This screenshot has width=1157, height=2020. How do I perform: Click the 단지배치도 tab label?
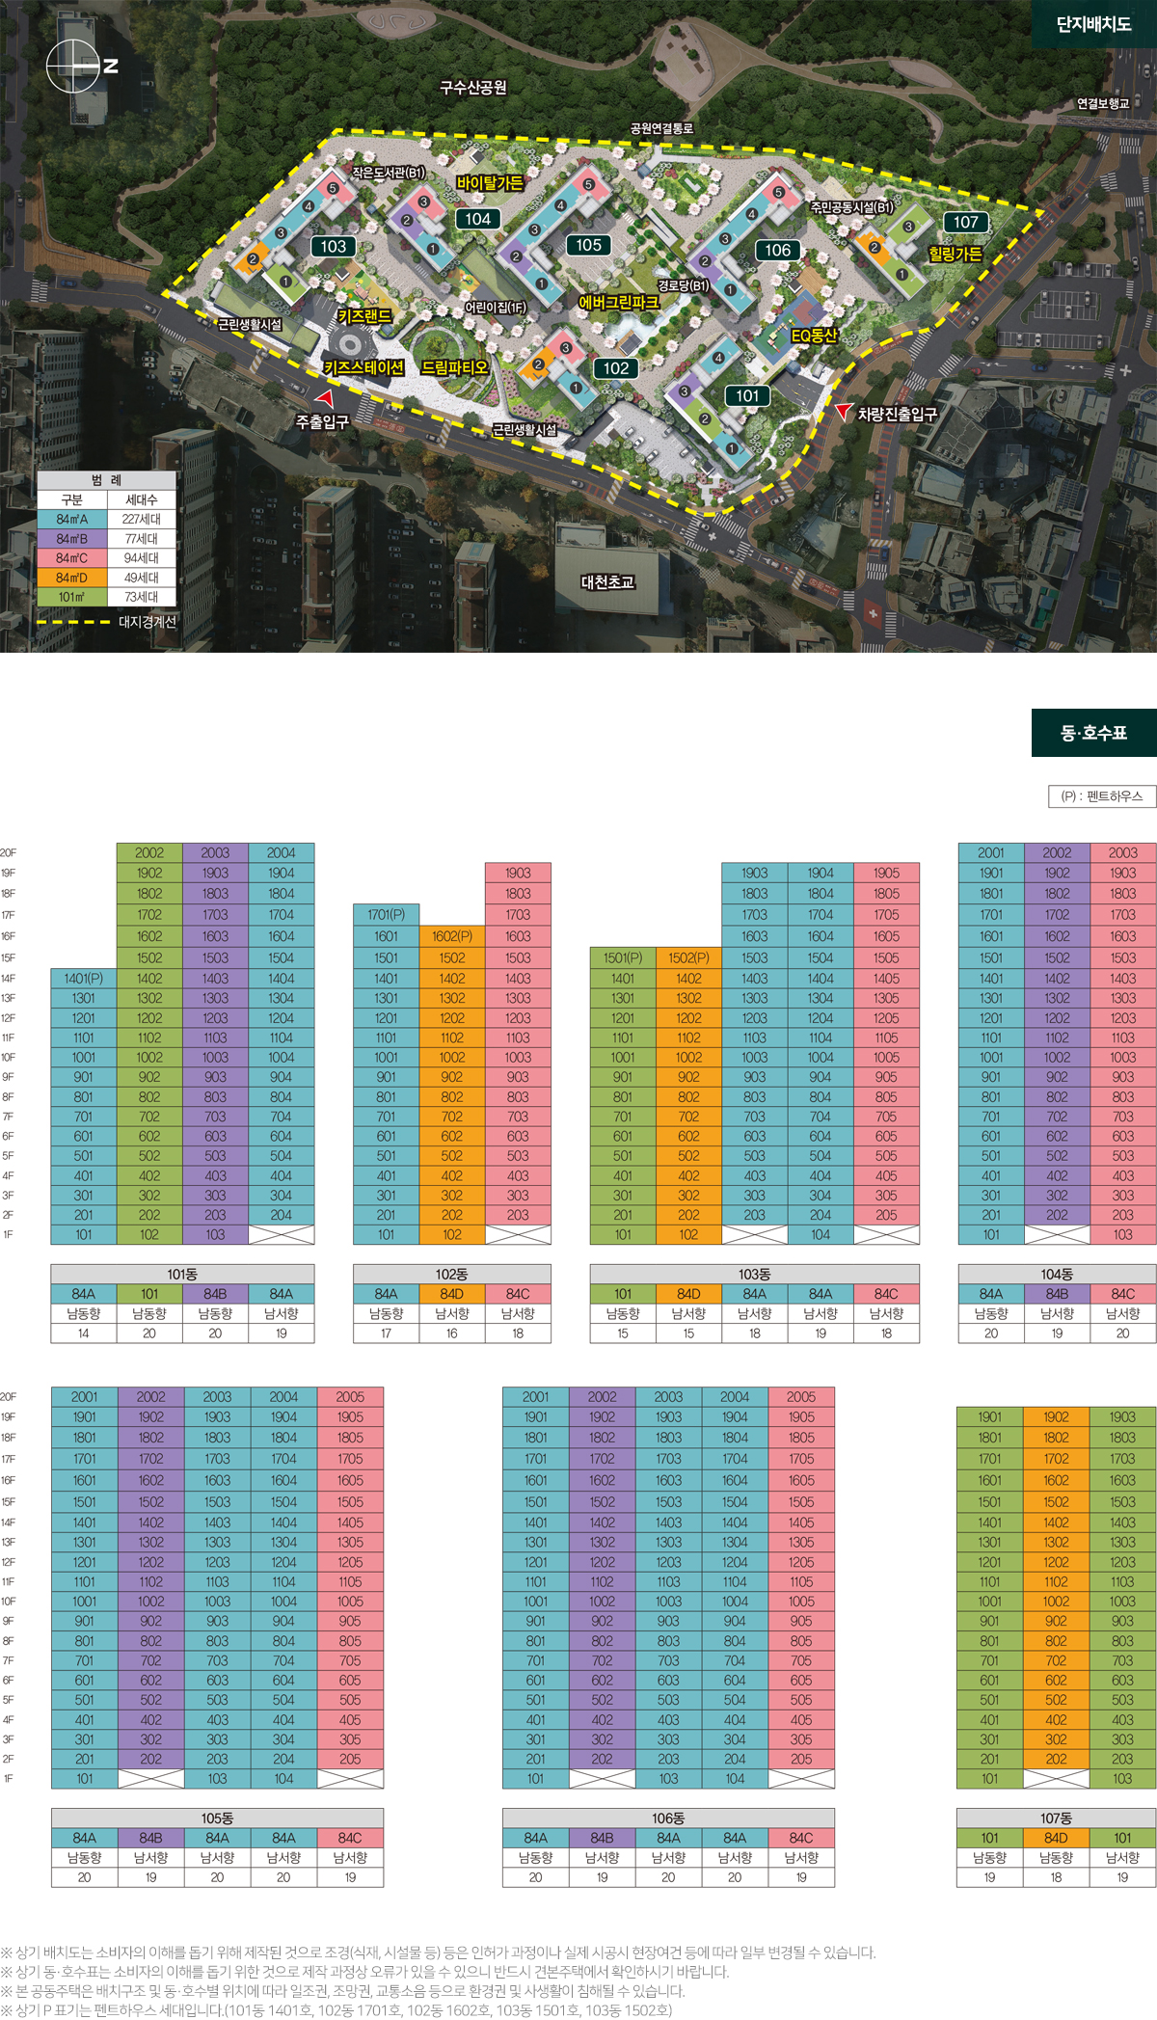click(1093, 24)
